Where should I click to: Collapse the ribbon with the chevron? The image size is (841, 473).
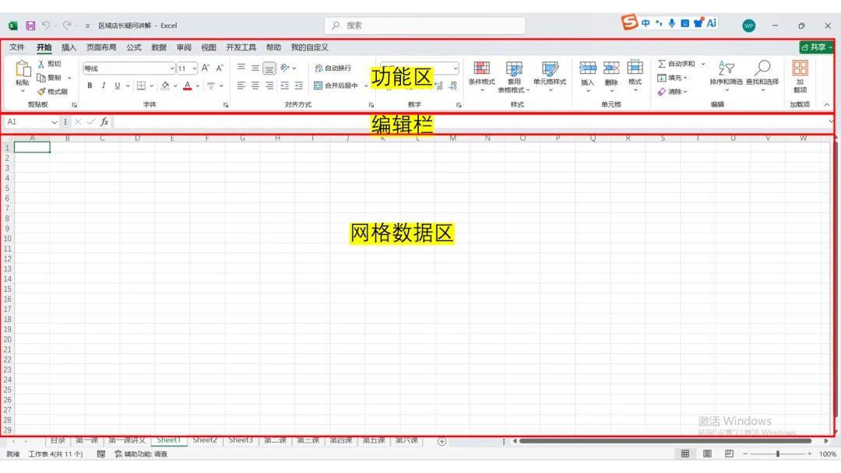pos(826,105)
